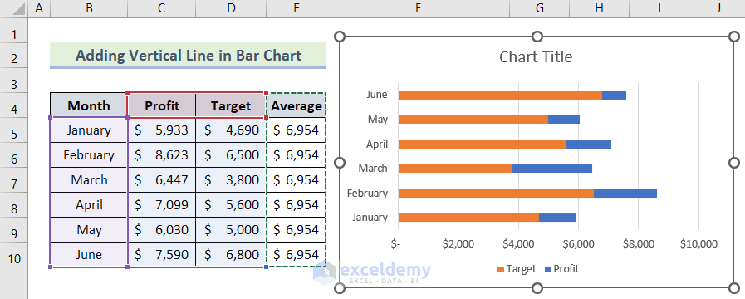The width and height of the screenshot is (745, 299).
Task: Click the orange February Target bar
Action: (496, 193)
